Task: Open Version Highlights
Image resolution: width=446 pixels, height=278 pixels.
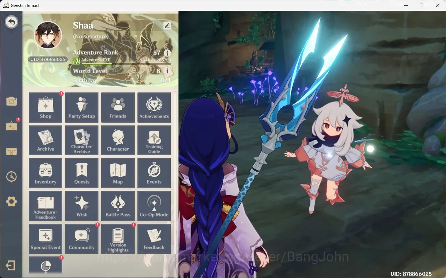Action: click(x=118, y=238)
